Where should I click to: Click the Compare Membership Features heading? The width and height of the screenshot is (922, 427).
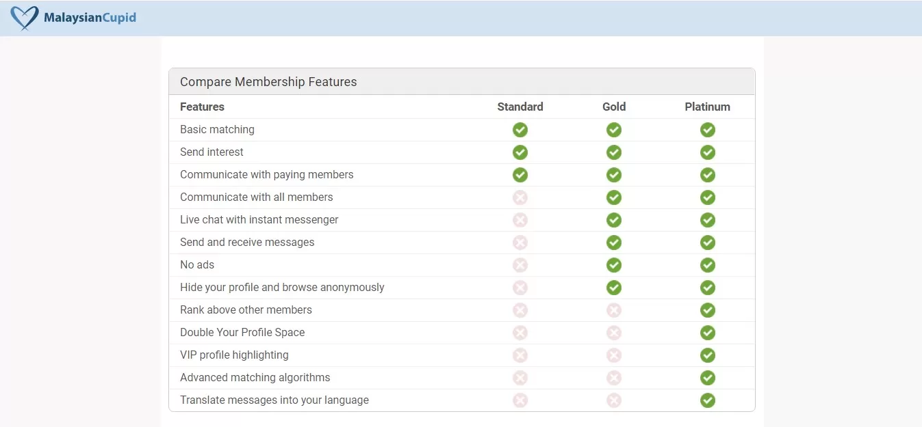point(268,82)
